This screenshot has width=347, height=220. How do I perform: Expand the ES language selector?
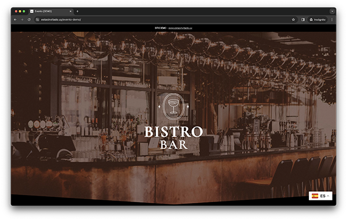[x=320, y=196]
